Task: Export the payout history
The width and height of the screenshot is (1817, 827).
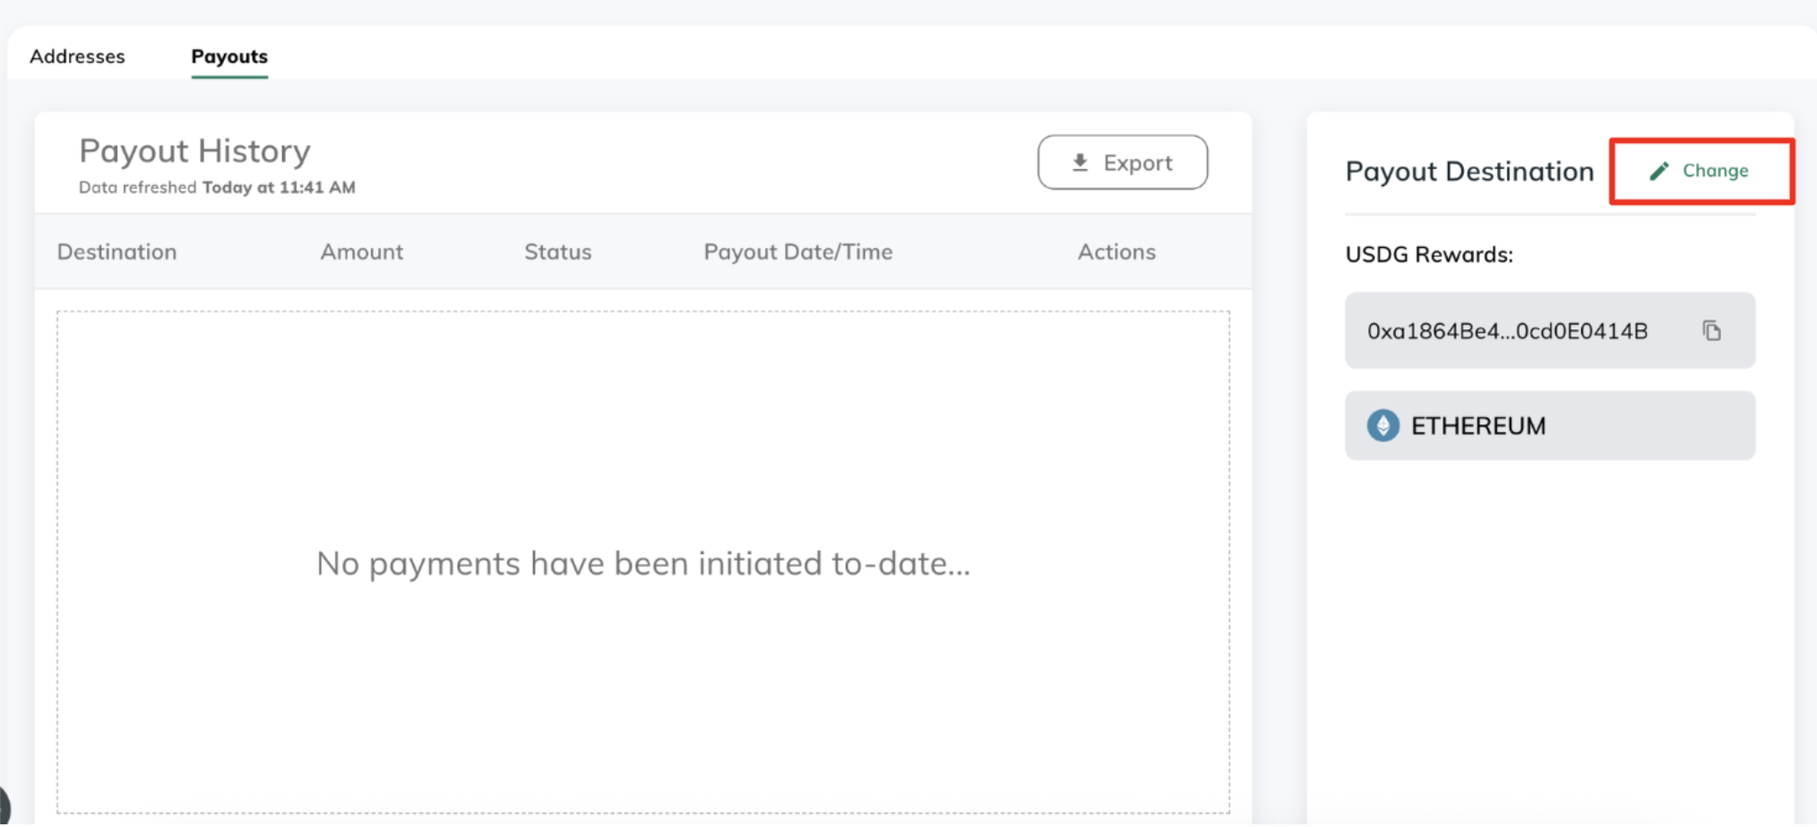Action: point(1123,162)
